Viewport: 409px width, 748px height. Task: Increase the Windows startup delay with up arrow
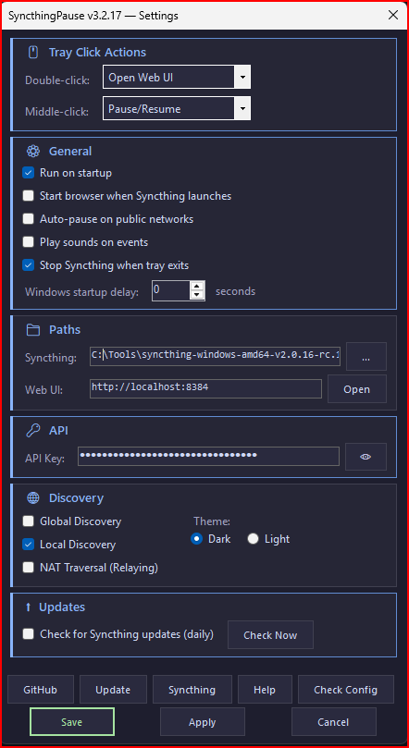coord(197,287)
